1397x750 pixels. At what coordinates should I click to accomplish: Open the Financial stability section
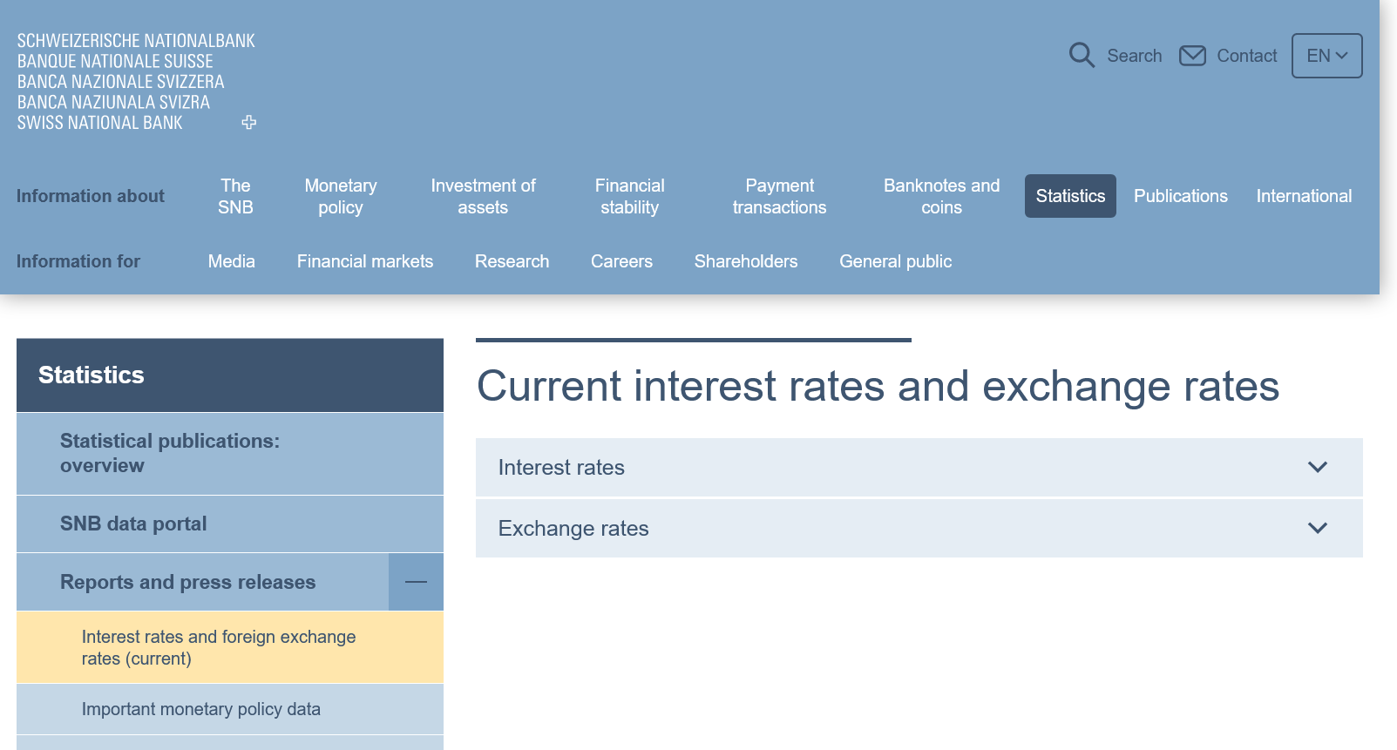point(629,196)
